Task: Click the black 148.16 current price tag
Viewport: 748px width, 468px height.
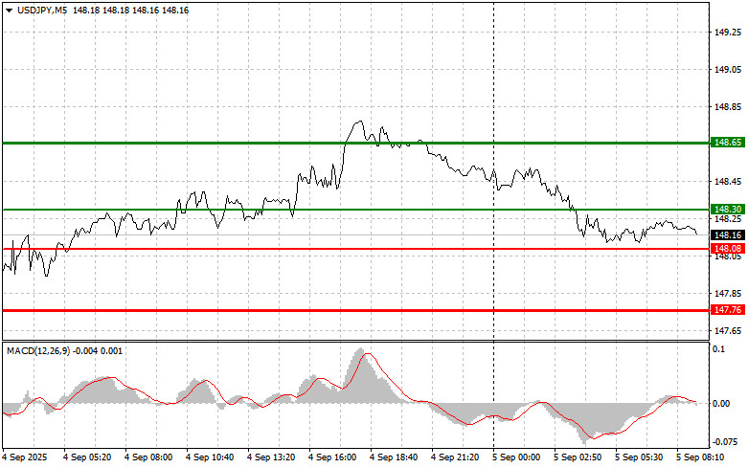Action: tap(728, 234)
